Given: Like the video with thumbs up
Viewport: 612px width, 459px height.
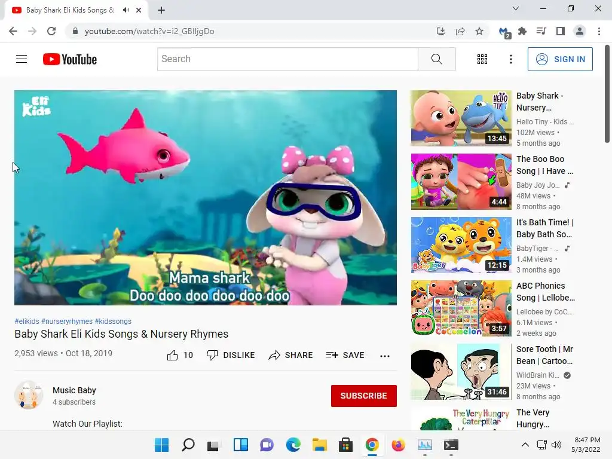Looking at the screenshot, I should click(180, 355).
